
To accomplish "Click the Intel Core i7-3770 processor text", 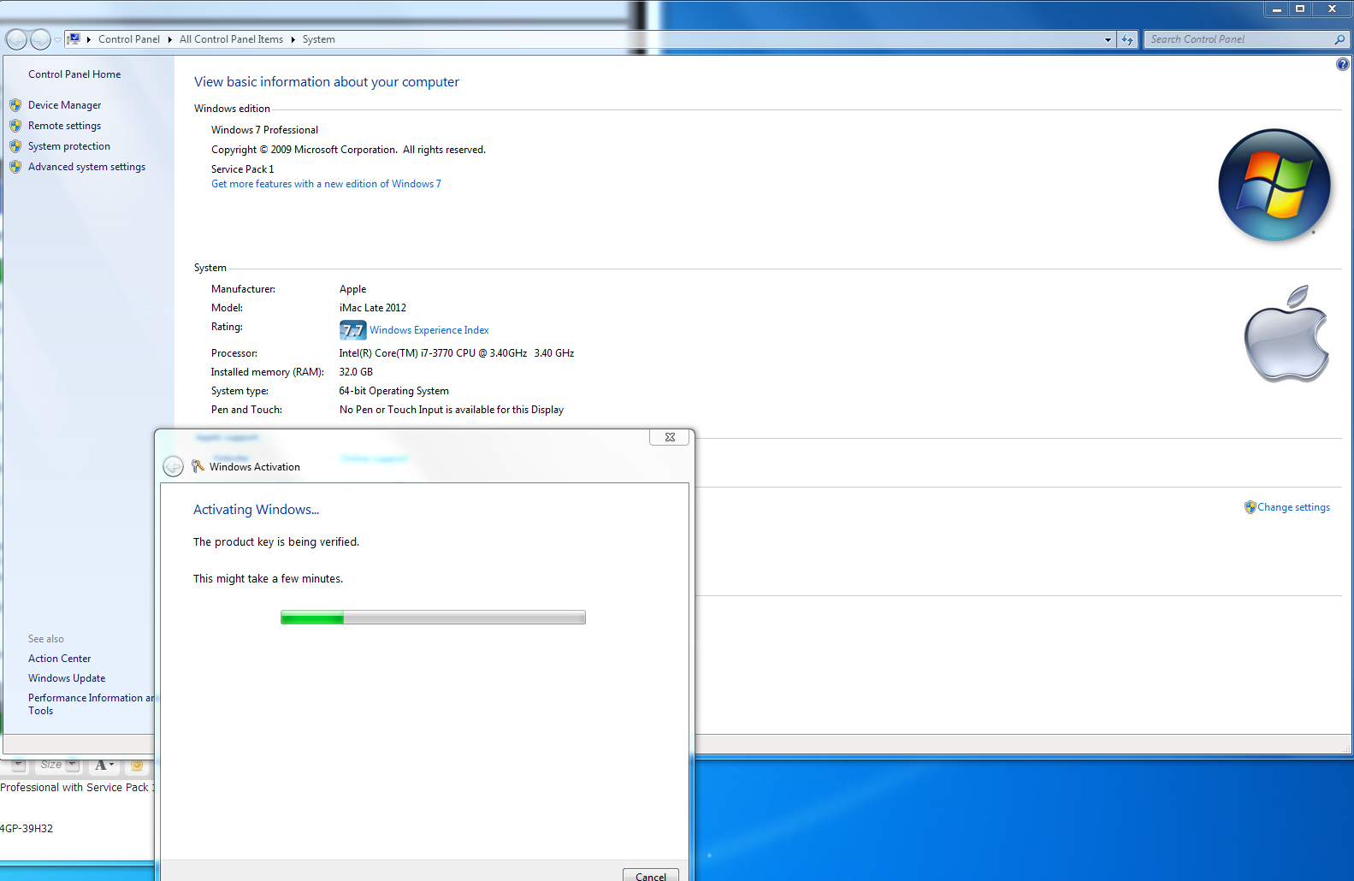I will (457, 353).
